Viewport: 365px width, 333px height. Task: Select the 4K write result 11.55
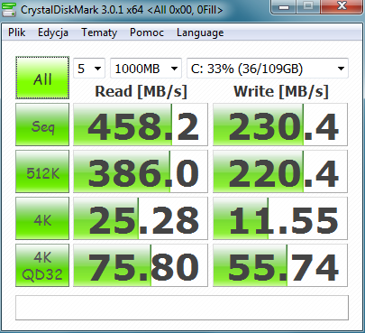[x=280, y=218]
